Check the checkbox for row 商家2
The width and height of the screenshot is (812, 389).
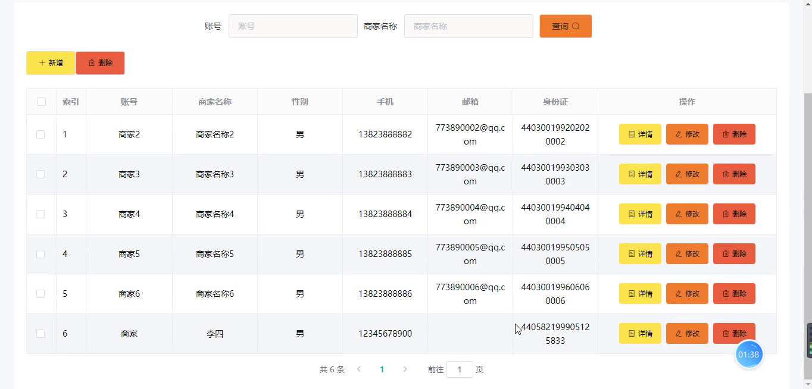coord(40,134)
